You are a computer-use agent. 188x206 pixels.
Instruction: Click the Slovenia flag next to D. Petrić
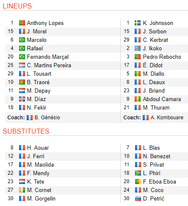point(138,198)
